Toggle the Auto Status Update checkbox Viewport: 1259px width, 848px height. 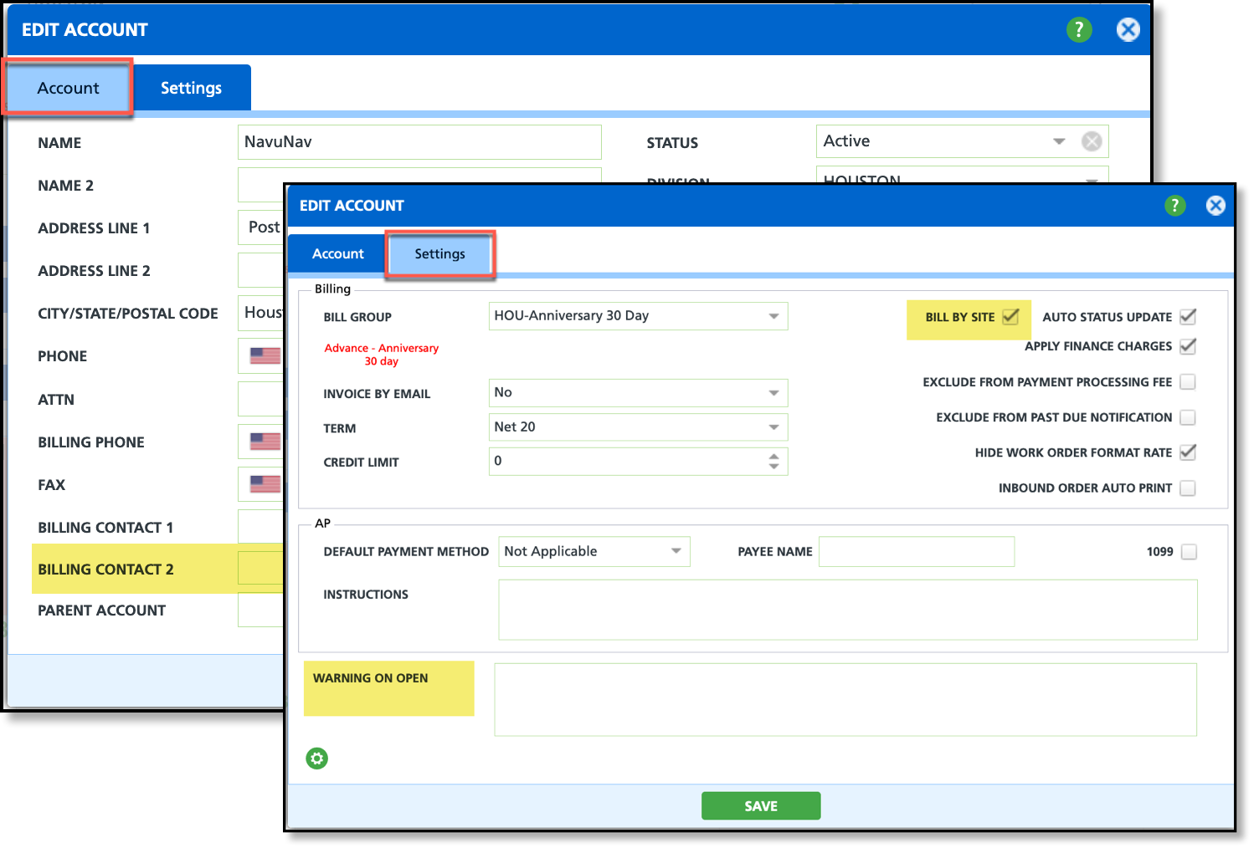[x=1188, y=316]
